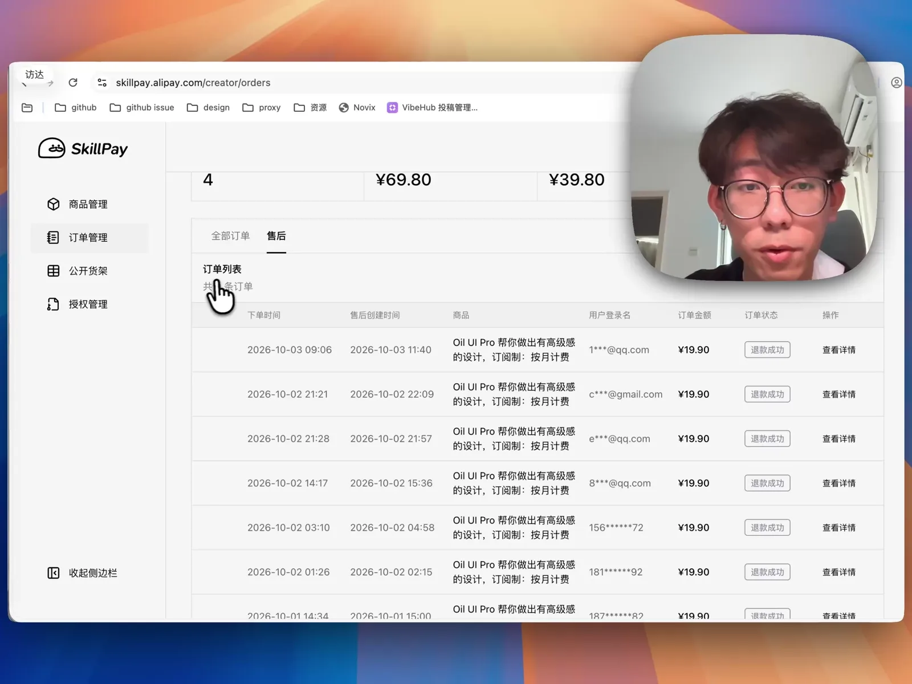The height and width of the screenshot is (684, 912).
Task: Click order time 2026-10-03 09:06
Action: point(290,350)
